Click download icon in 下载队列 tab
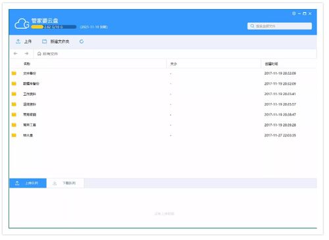Image resolution: width=329 pixels, height=240 pixels. tap(55, 183)
